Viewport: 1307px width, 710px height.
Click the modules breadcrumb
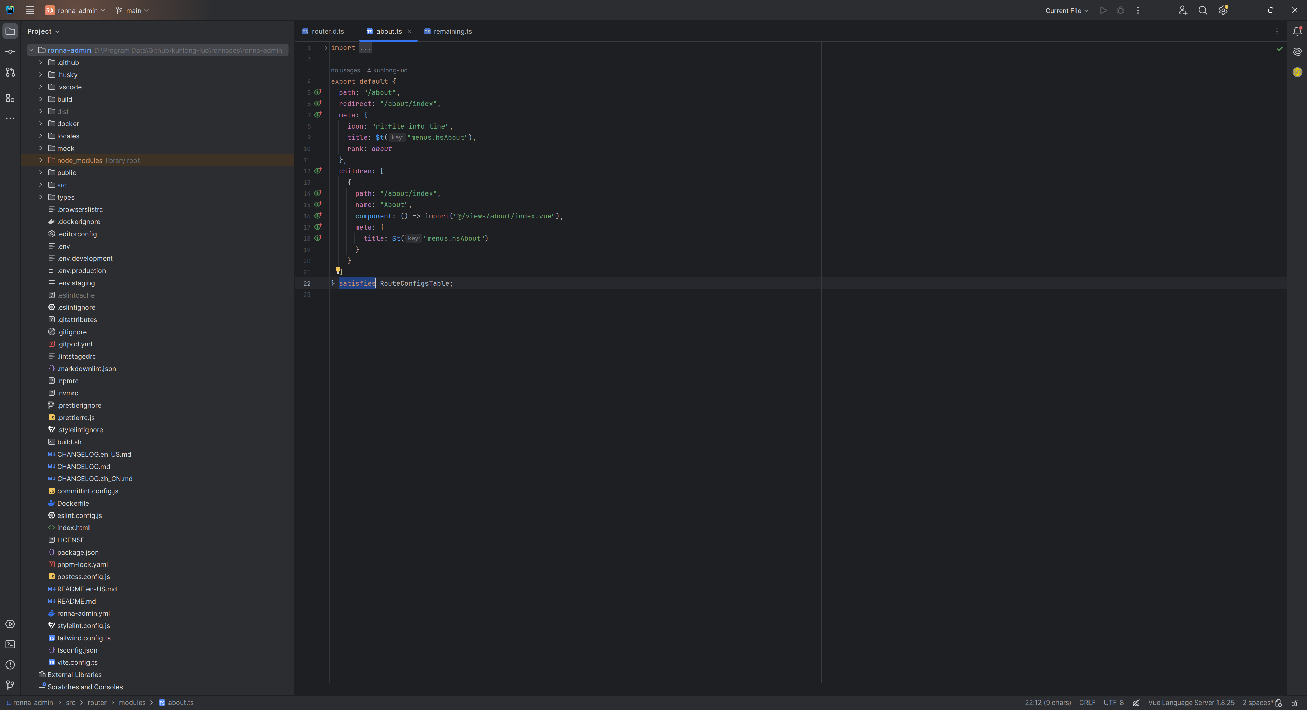(132, 703)
